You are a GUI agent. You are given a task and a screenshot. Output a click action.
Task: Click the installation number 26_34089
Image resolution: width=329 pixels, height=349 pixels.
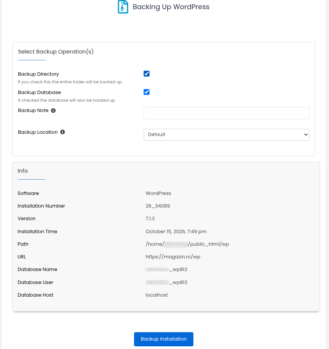[x=158, y=206]
